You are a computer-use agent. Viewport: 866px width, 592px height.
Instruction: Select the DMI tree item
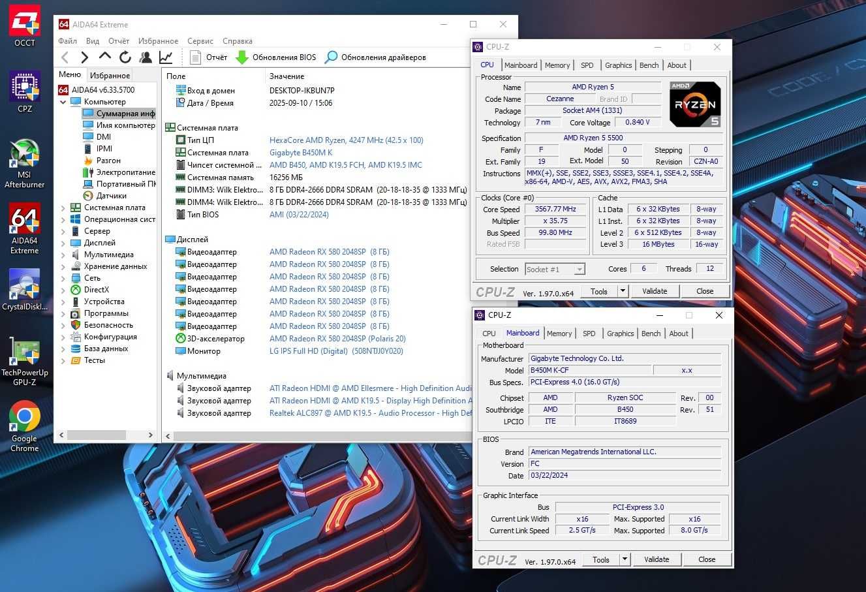pyautogui.click(x=104, y=137)
